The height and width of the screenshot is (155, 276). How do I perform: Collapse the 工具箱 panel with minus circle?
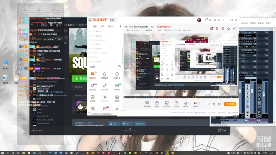tap(119, 67)
